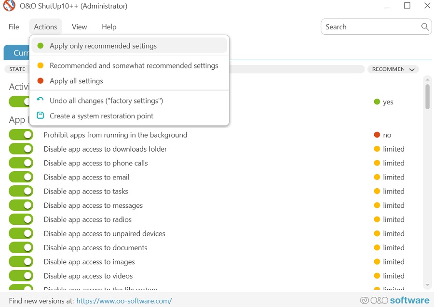Image resolution: width=434 pixels, height=307 pixels.
Task: Open the RECOMMENDED filter dropdown
Action: 393,69
